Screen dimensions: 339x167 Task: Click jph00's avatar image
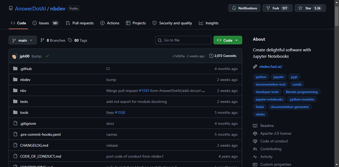15,56
